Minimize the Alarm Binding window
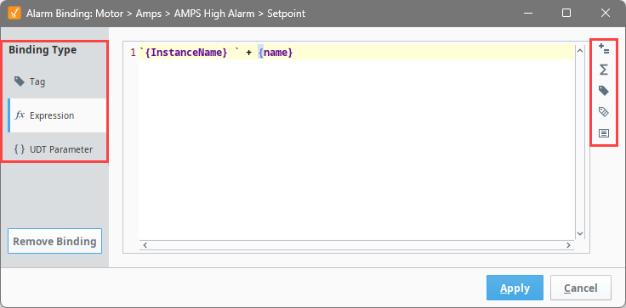 (x=527, y=13)
